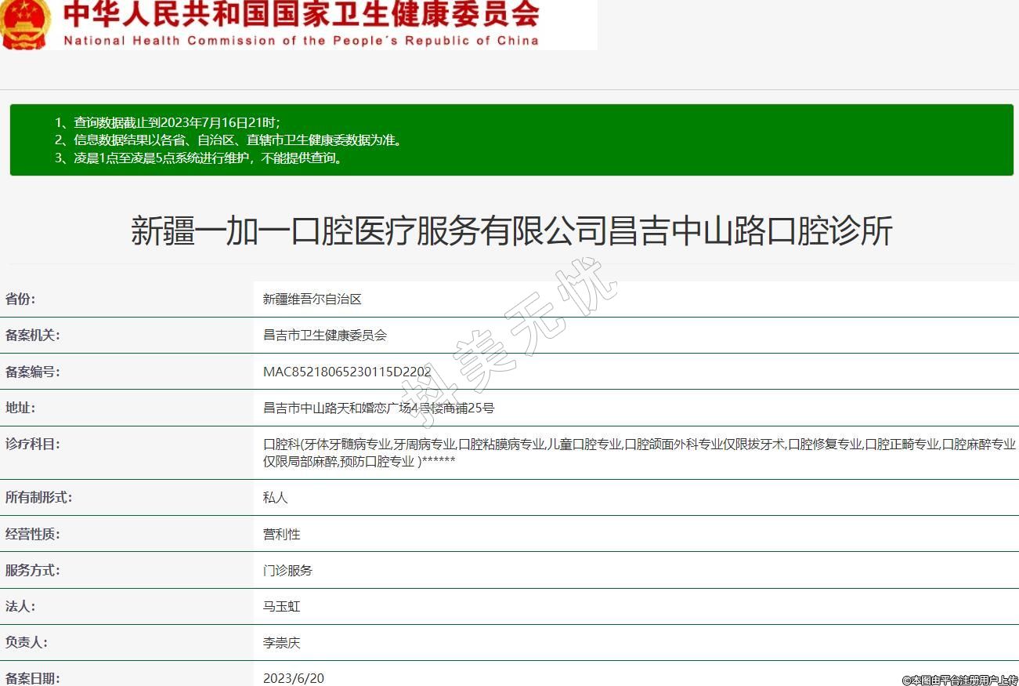
Task: Click the English National Health Commission subtitle
Action: [x=301, y=41]
